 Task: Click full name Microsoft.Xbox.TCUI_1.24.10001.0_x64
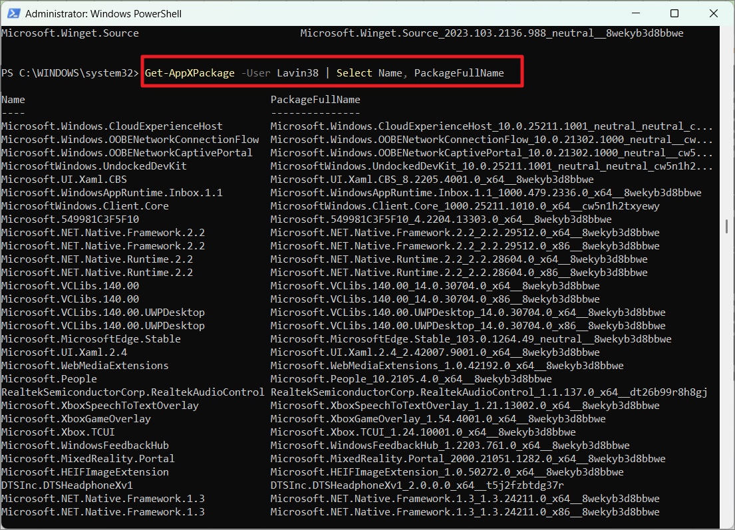(x=423, y=432)
